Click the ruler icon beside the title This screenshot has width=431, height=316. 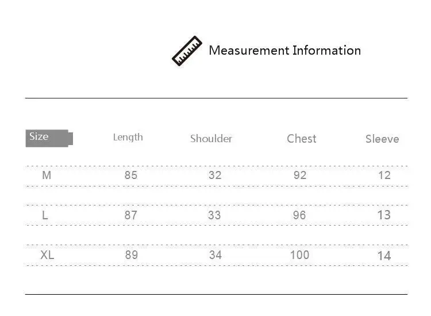coord(187,51)
